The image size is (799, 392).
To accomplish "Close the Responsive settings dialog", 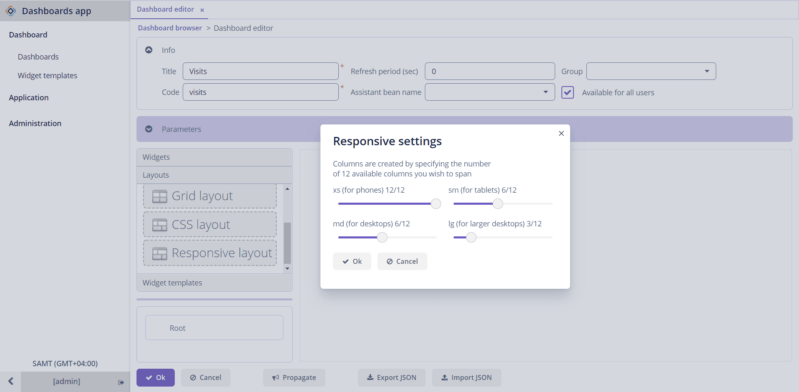I will 561,133.
